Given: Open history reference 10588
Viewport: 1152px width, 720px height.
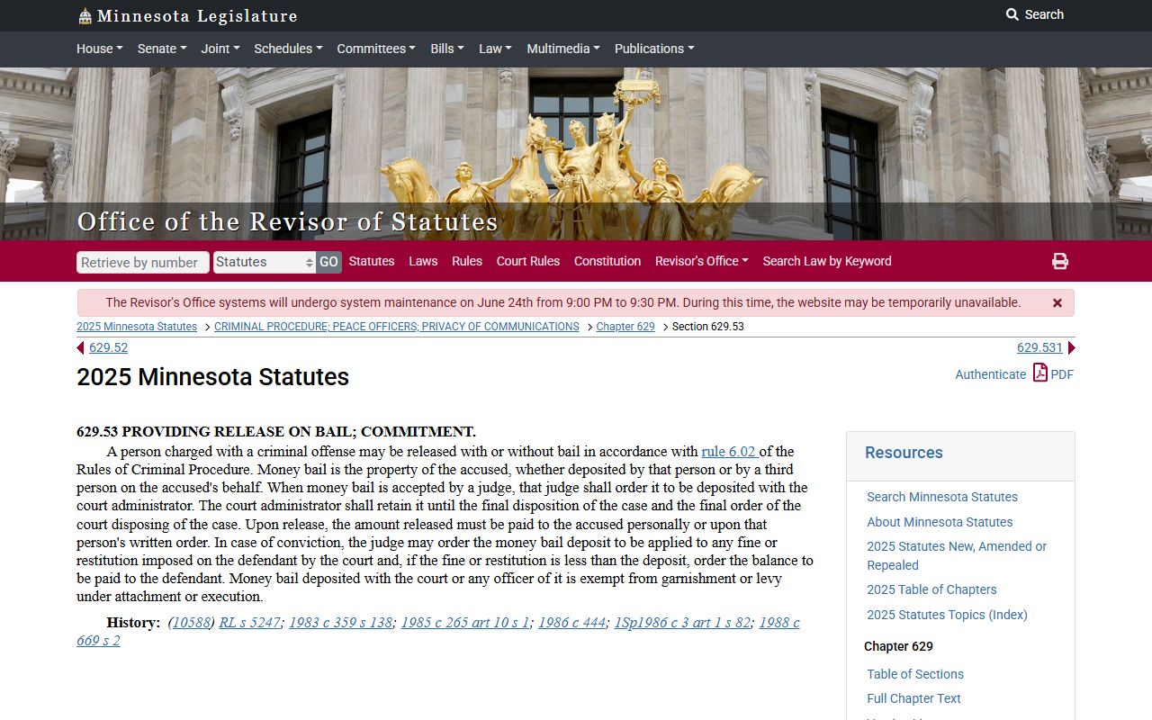Looking at the screenshot, I should pos(191,623).
